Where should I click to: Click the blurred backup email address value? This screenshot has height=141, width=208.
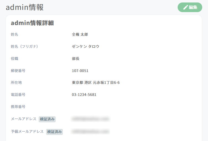tap(90, 131)
